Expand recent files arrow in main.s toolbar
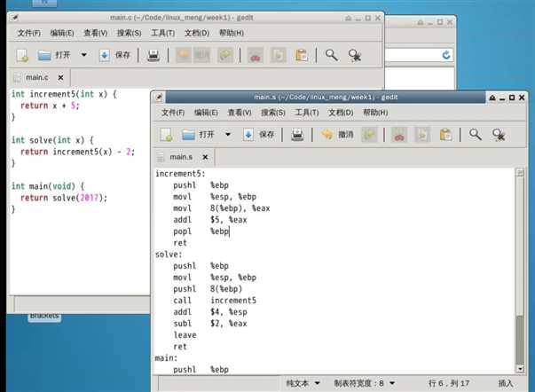Screen dimensions: 535x392 tap(228, 135)
